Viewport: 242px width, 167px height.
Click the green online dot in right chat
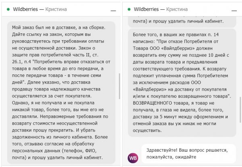[x=129, y=9]
